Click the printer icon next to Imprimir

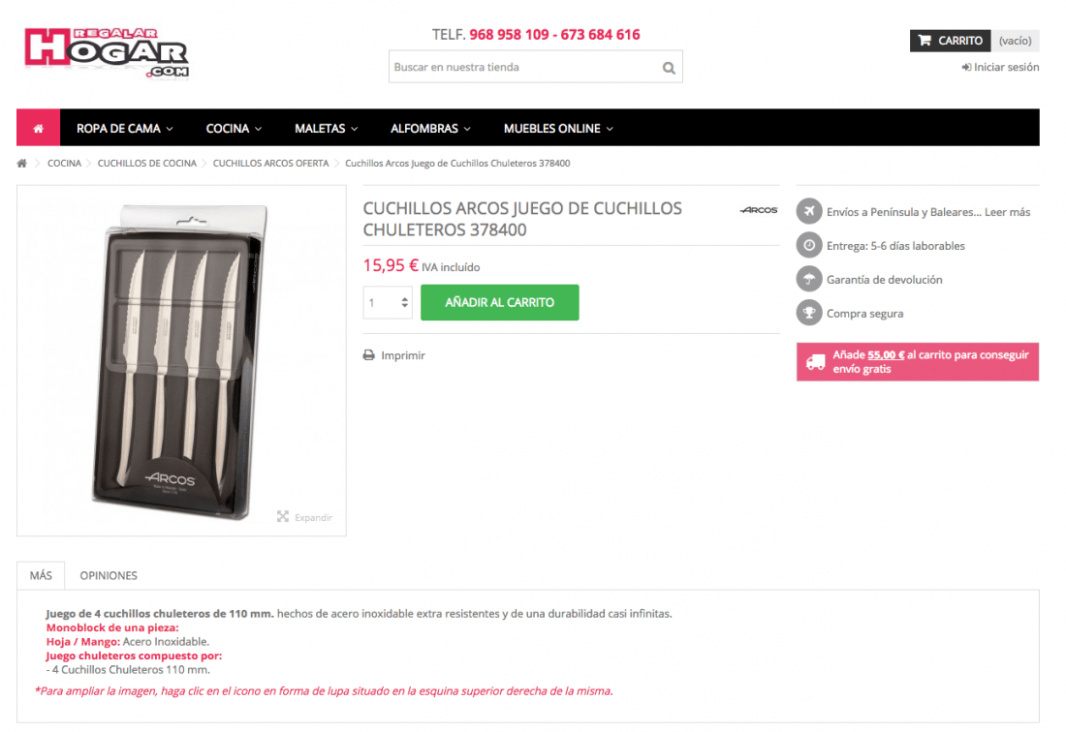click(x=368, y=355)
